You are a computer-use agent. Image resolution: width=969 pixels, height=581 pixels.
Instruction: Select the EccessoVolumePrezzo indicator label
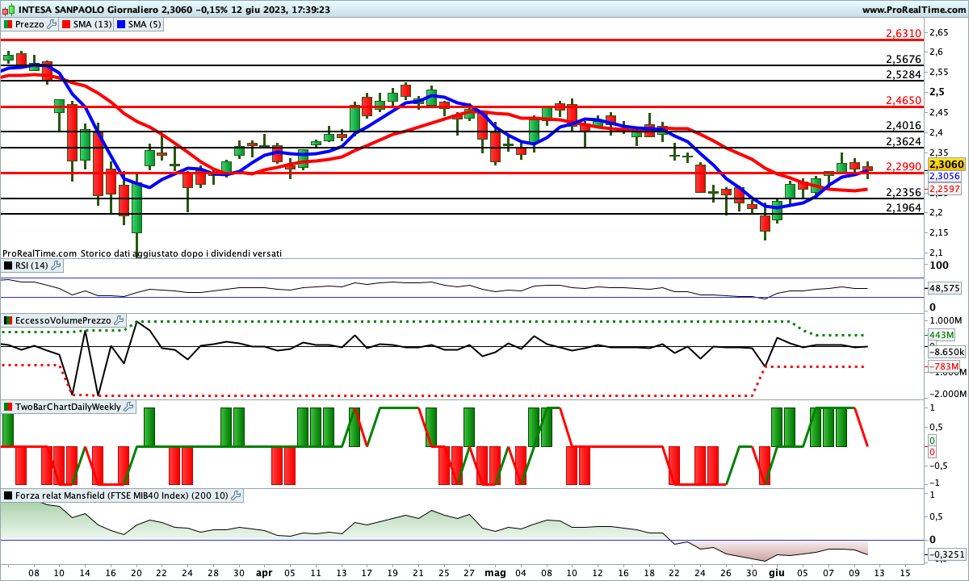tap(64, 320)
